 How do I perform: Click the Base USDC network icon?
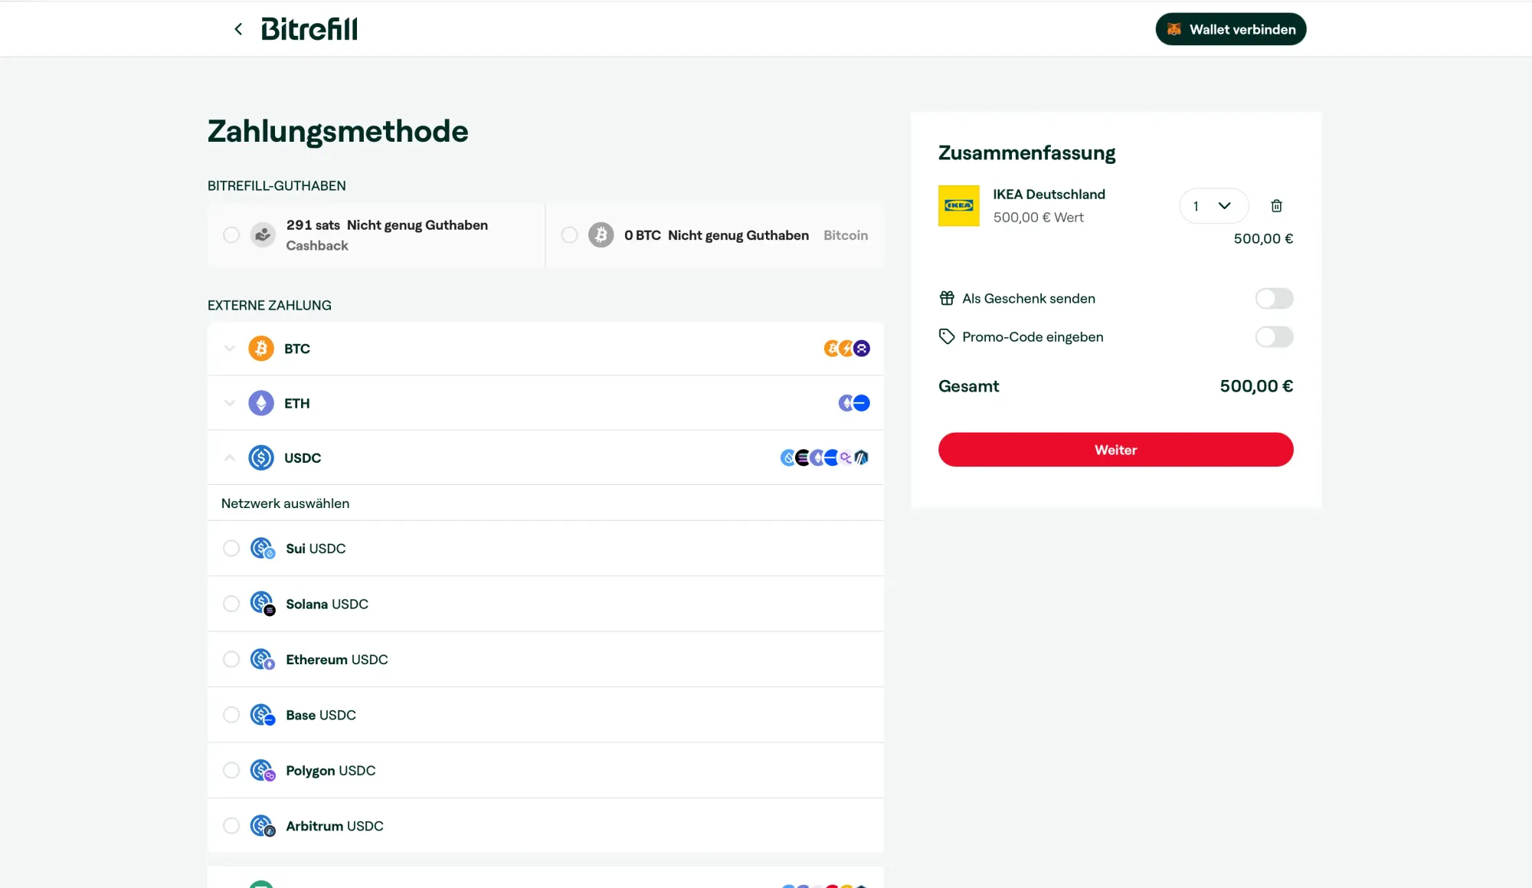263,715
